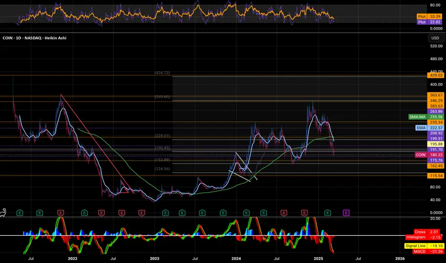Click the 199.51 price tag
Screen dimensions: 446x263
point(435,139)
